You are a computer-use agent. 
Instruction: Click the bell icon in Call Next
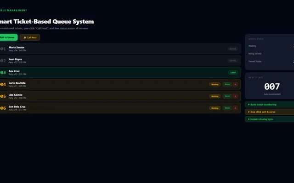25,38
